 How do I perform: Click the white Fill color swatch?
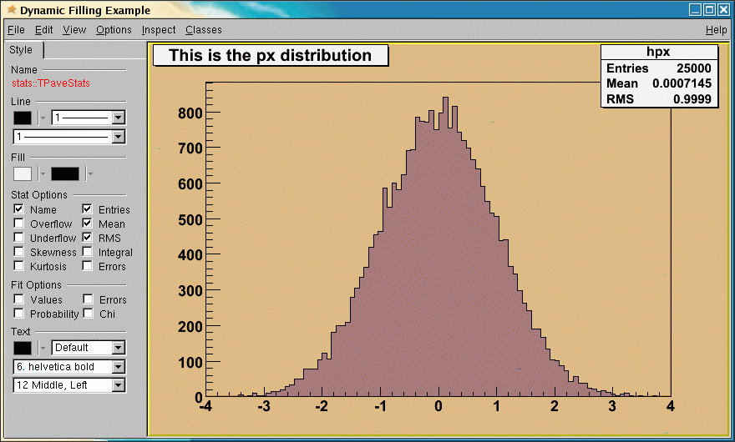click(x=23, y=173)
